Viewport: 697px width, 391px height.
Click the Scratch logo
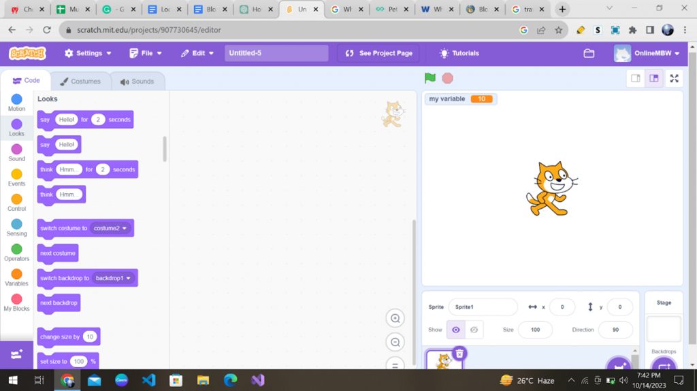(x=27, y=53)
